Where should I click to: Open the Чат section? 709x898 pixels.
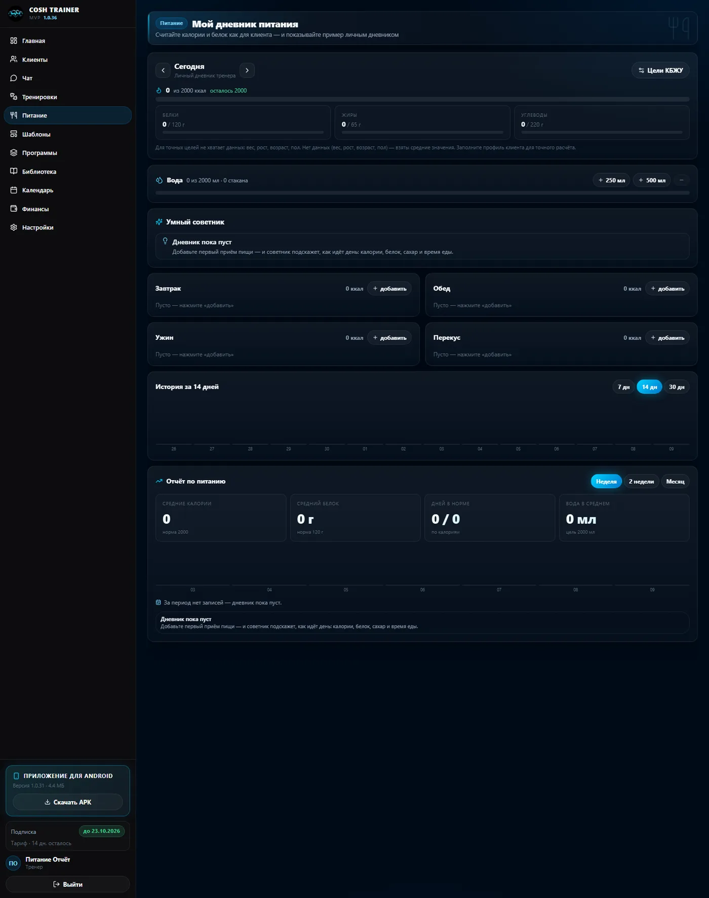68,78
